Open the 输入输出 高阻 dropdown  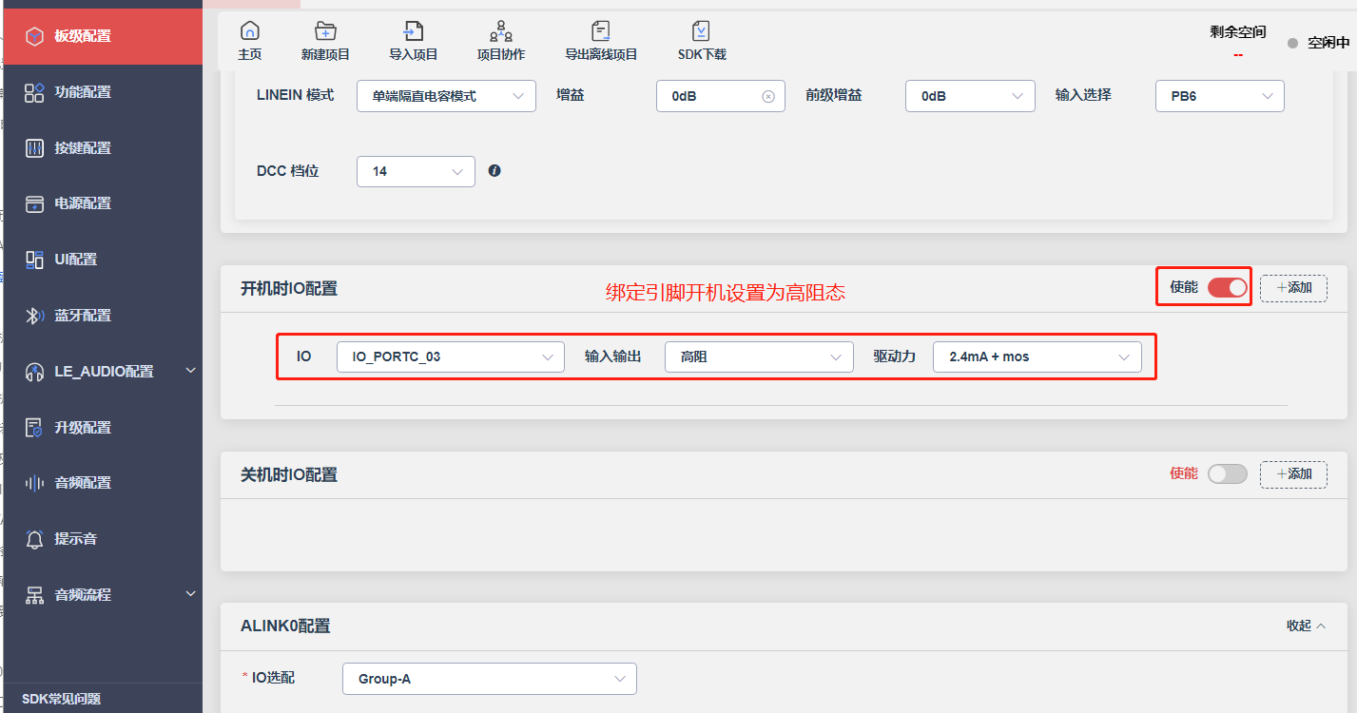pyautogui.click(x=758, y=356)
